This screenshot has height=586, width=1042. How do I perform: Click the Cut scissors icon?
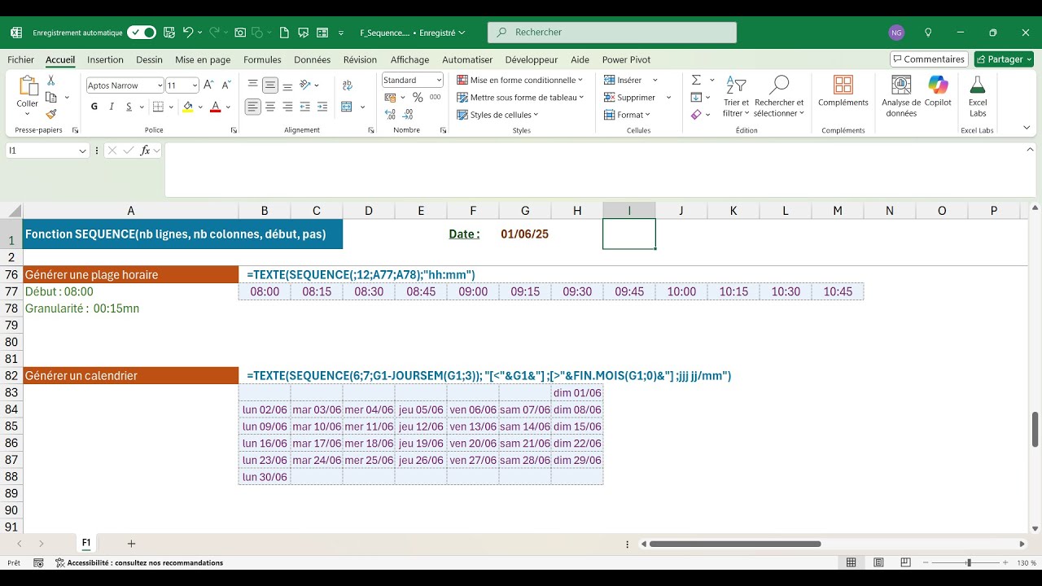coord(51,81)
